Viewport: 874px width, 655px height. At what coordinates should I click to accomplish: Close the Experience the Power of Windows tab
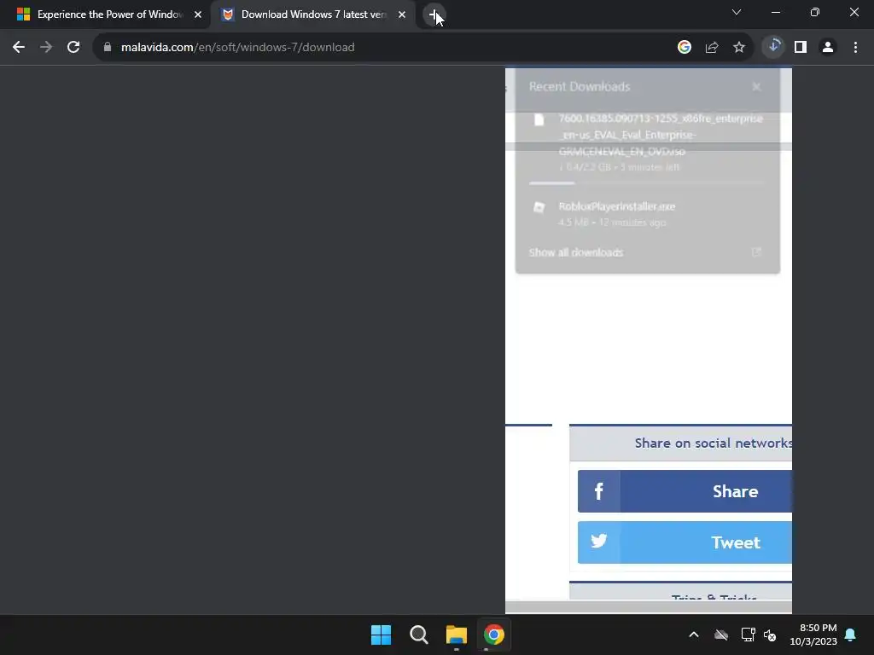[198, 14]
